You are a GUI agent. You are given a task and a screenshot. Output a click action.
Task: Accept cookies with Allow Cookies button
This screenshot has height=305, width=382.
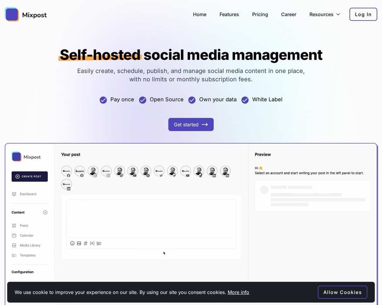pyautogui.click(x=342, y=292)
